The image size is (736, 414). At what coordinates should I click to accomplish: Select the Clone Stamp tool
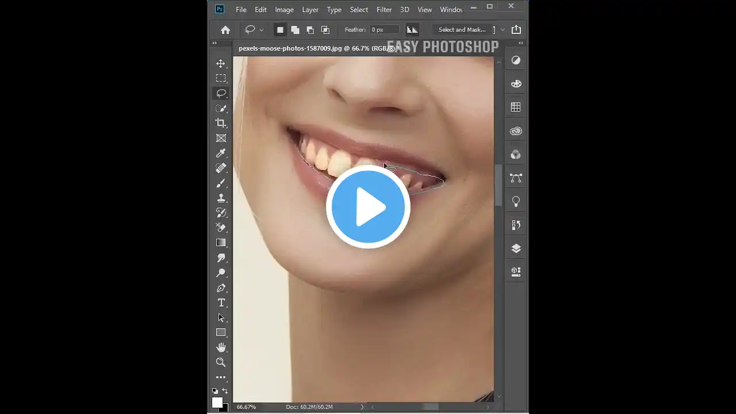221,198
